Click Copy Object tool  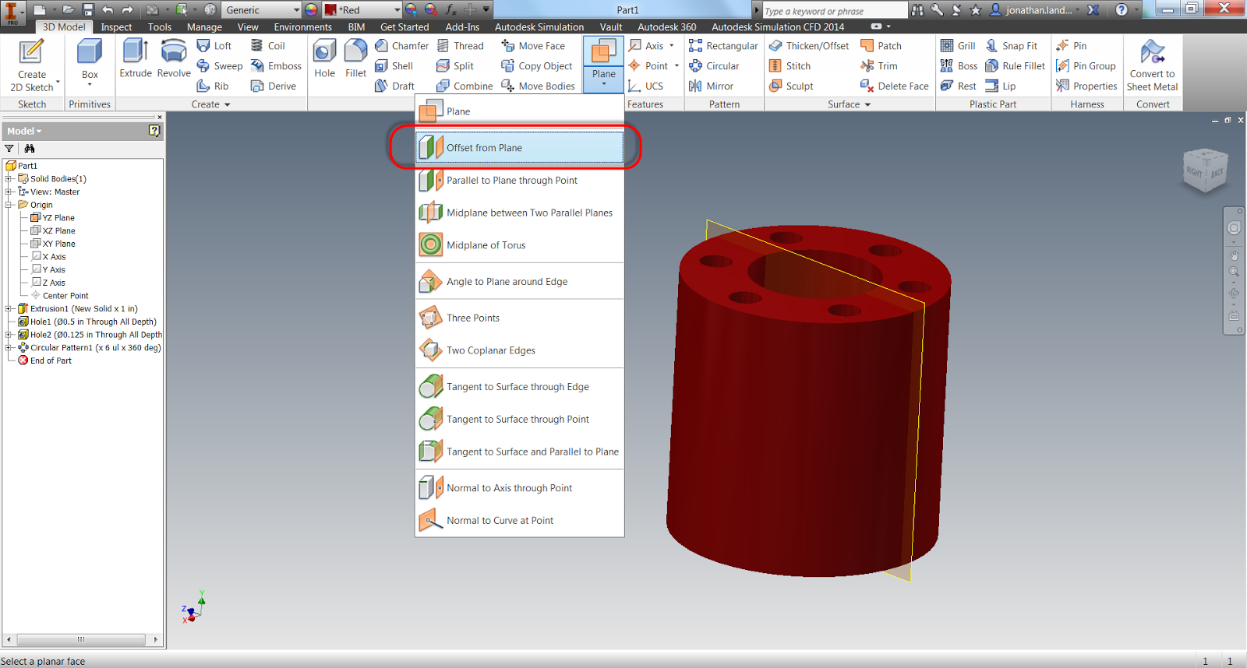click(x=537, y=66)
